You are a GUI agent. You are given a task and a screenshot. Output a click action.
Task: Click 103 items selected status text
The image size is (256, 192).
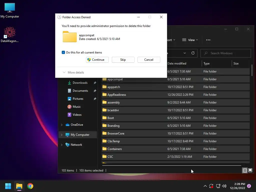click(91, 170)
